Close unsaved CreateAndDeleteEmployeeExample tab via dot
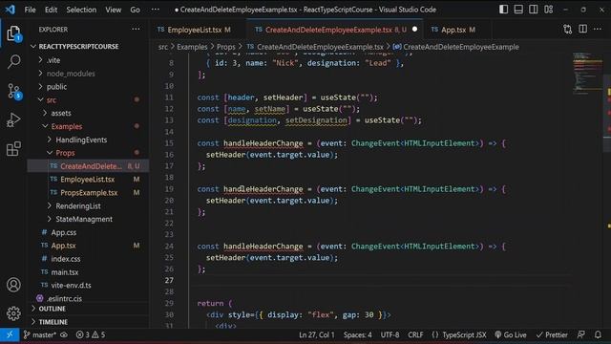This screenshot has height=344, width=611. (x=414, y=30)
